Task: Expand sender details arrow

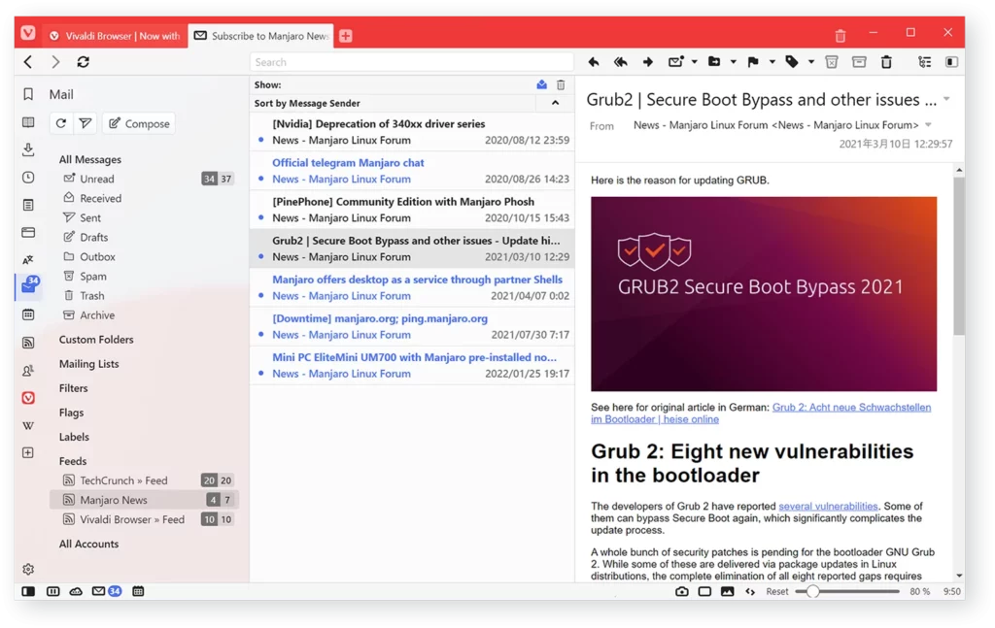Action: [928, 125]
